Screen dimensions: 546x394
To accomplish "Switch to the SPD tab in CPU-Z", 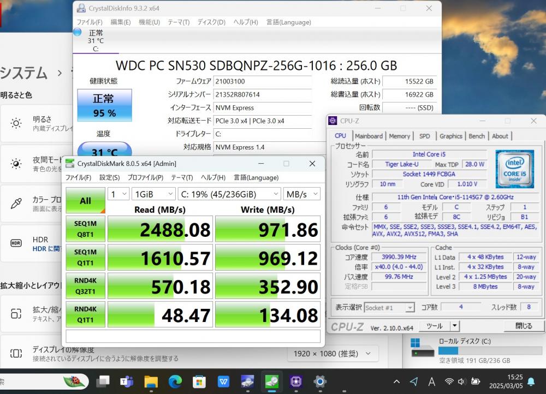I will (x=424, y=136).
